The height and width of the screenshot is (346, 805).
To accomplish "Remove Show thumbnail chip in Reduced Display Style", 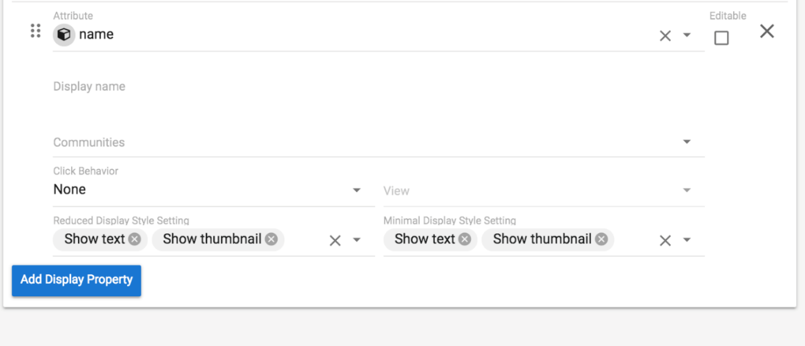I will [271, 239].
